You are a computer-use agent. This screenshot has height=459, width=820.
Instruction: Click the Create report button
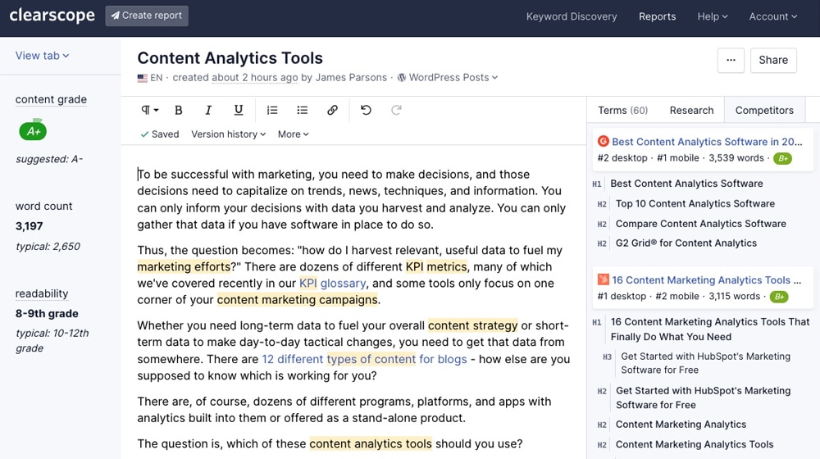click(x=147, y=16)
